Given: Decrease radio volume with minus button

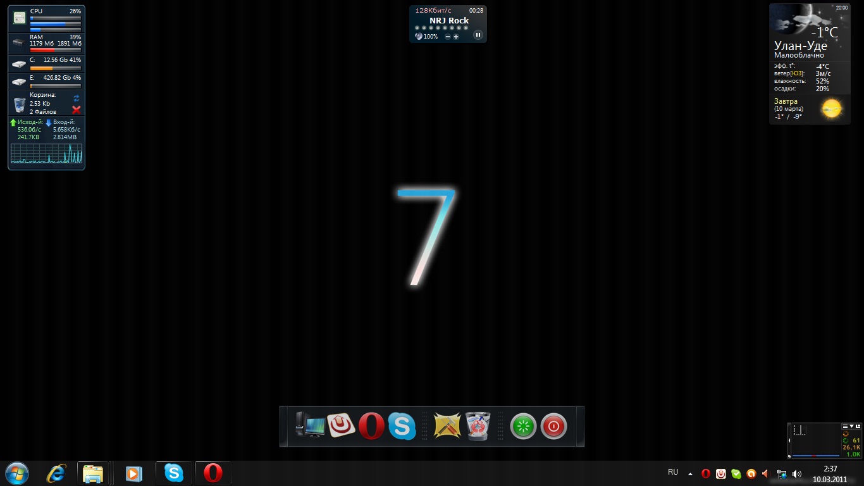Looking at the screenshot, I should pyautogui.click(x=448, y=37).
